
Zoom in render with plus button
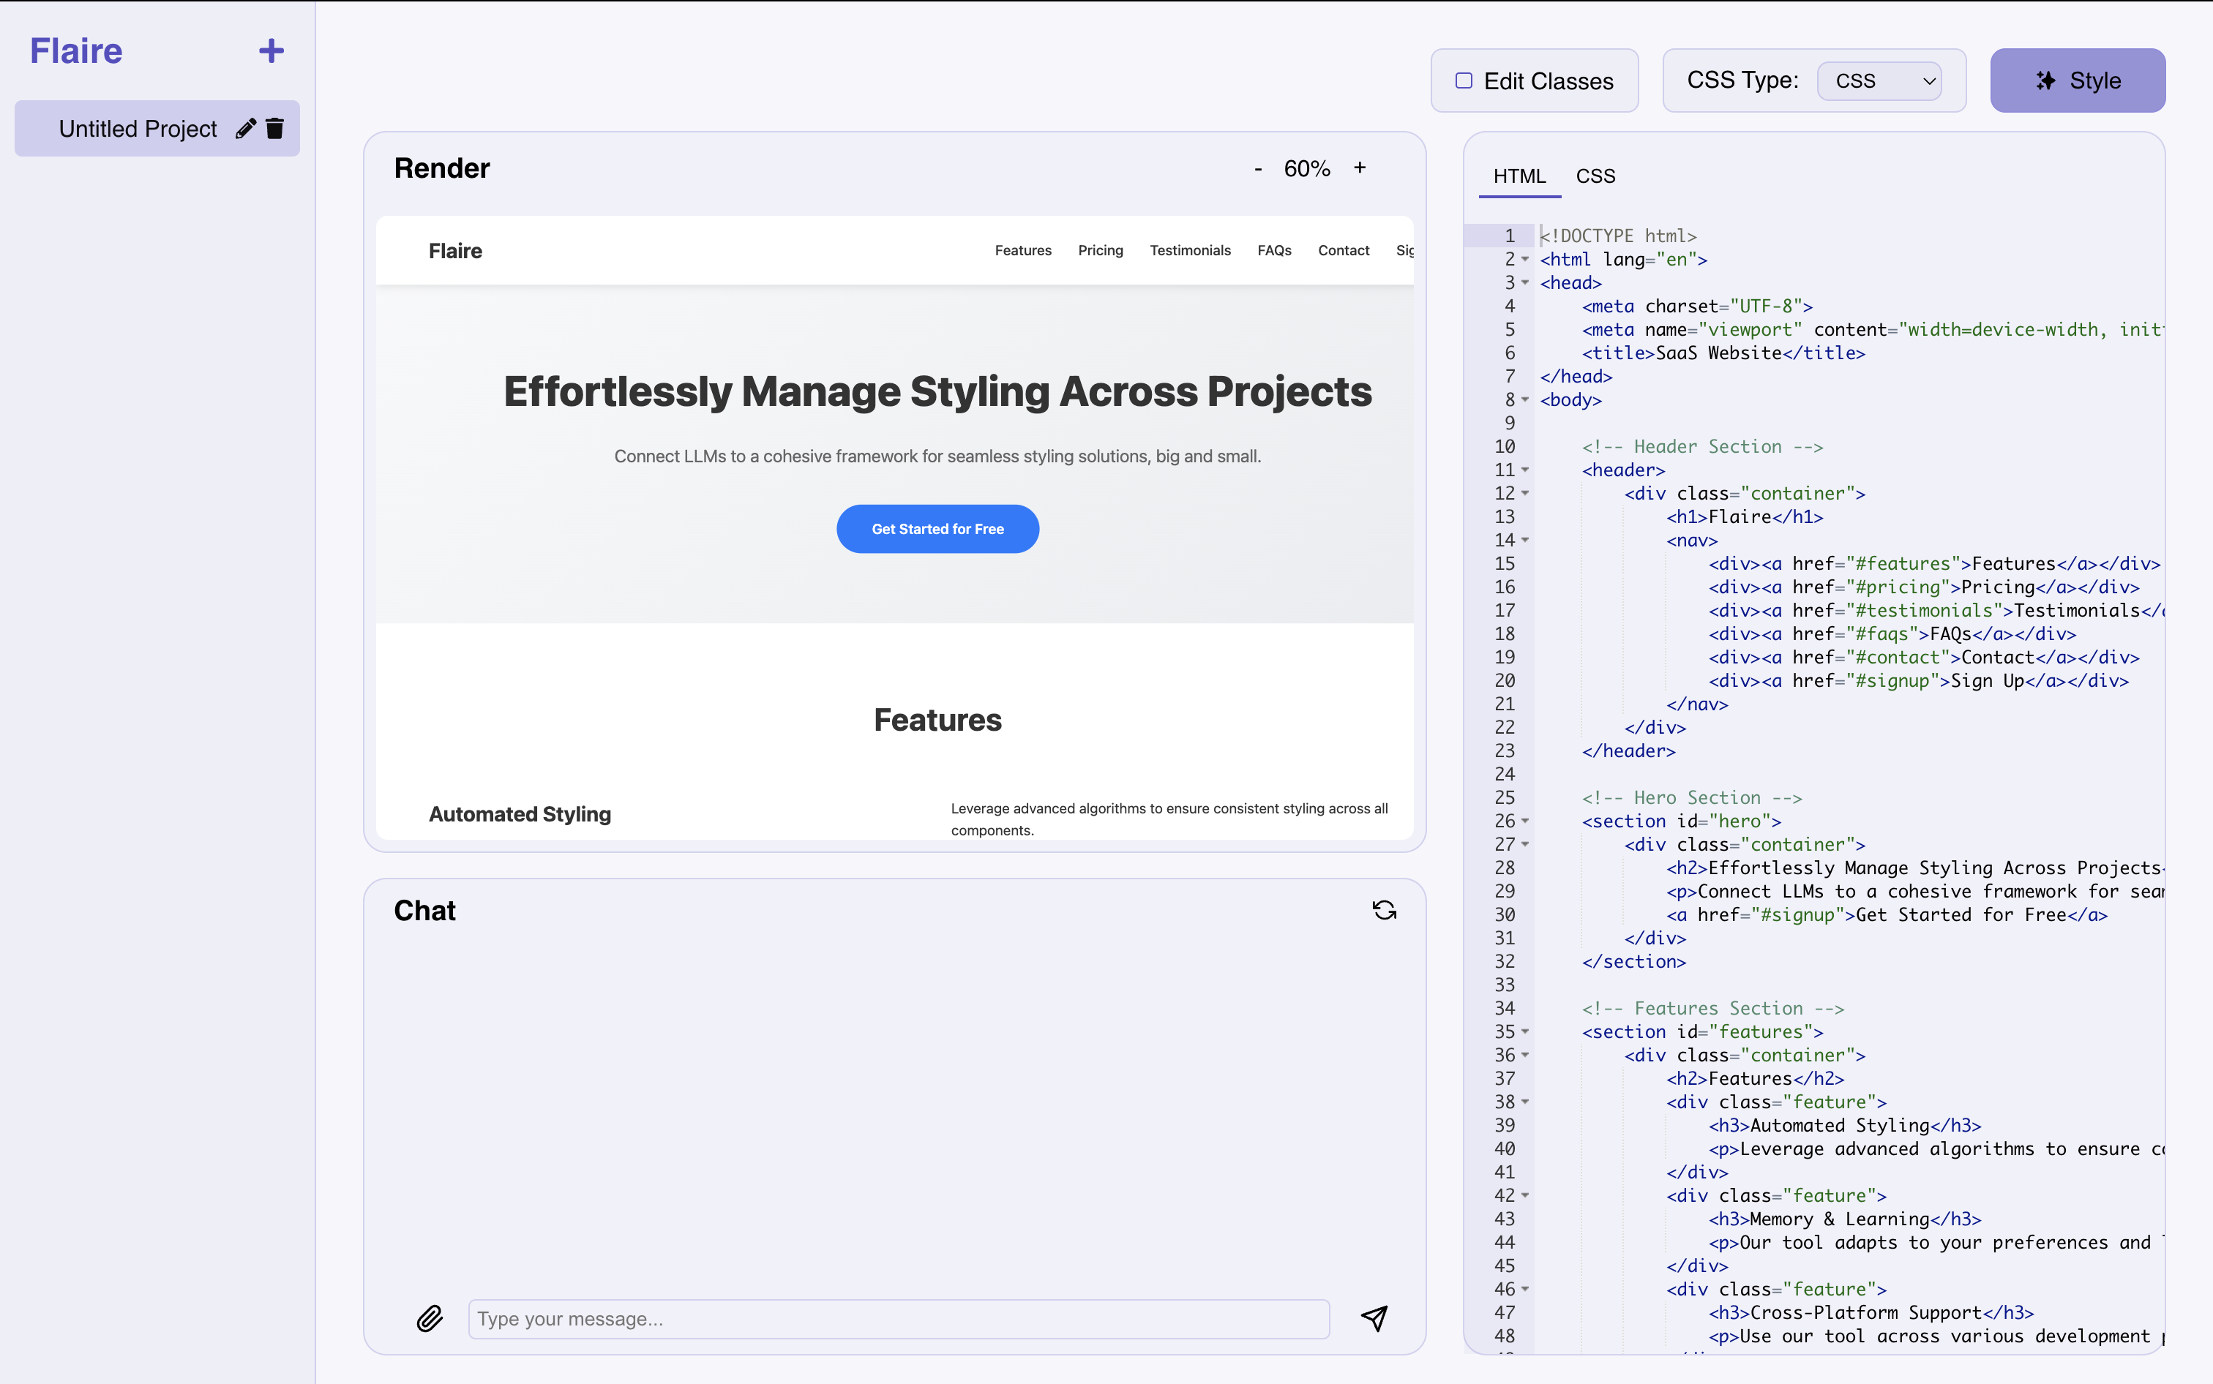(x=1360, y=168)
